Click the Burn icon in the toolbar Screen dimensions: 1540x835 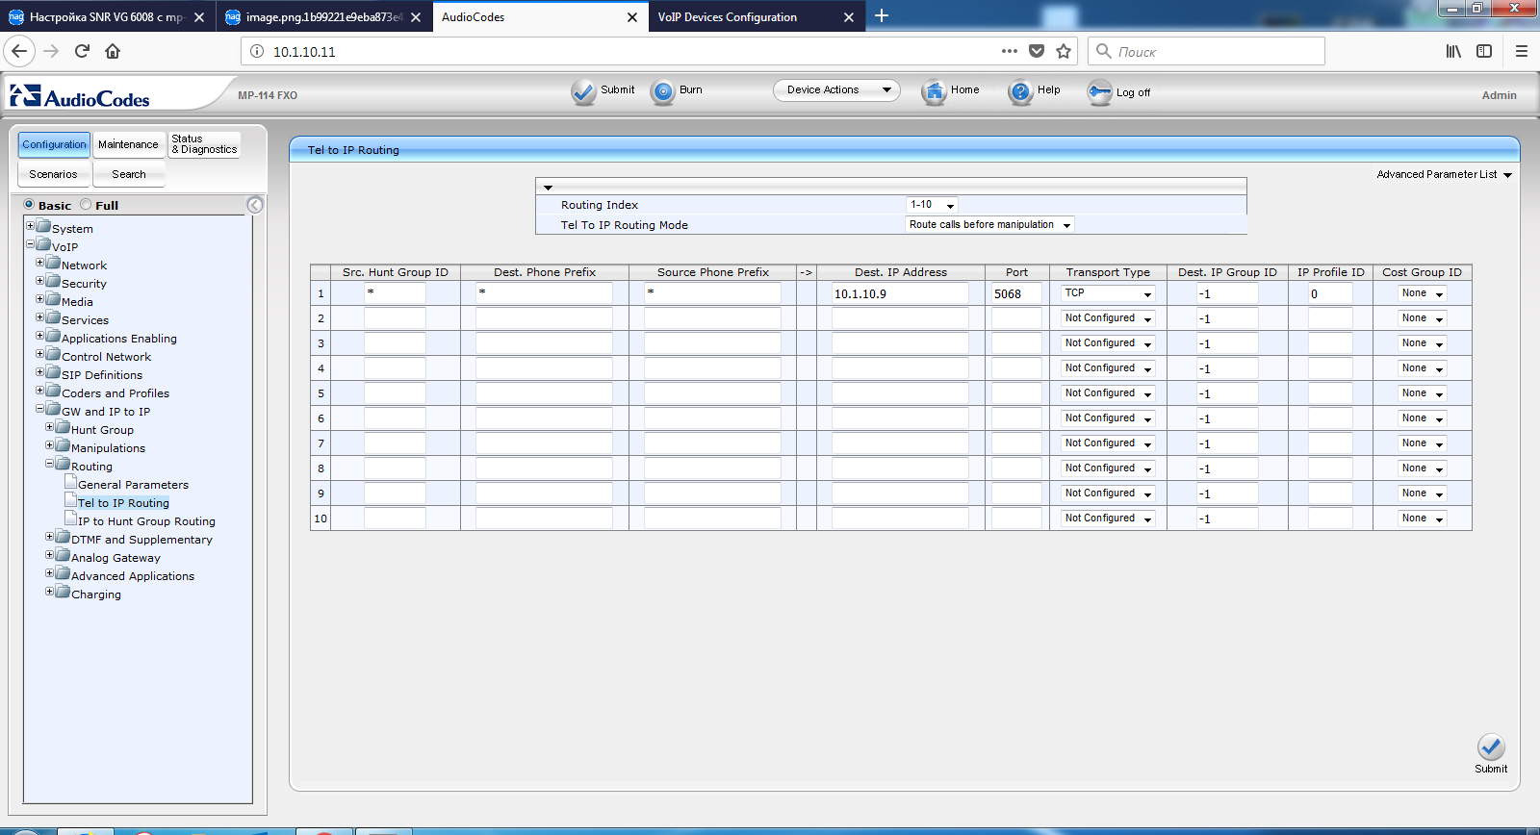coord(662,91)
